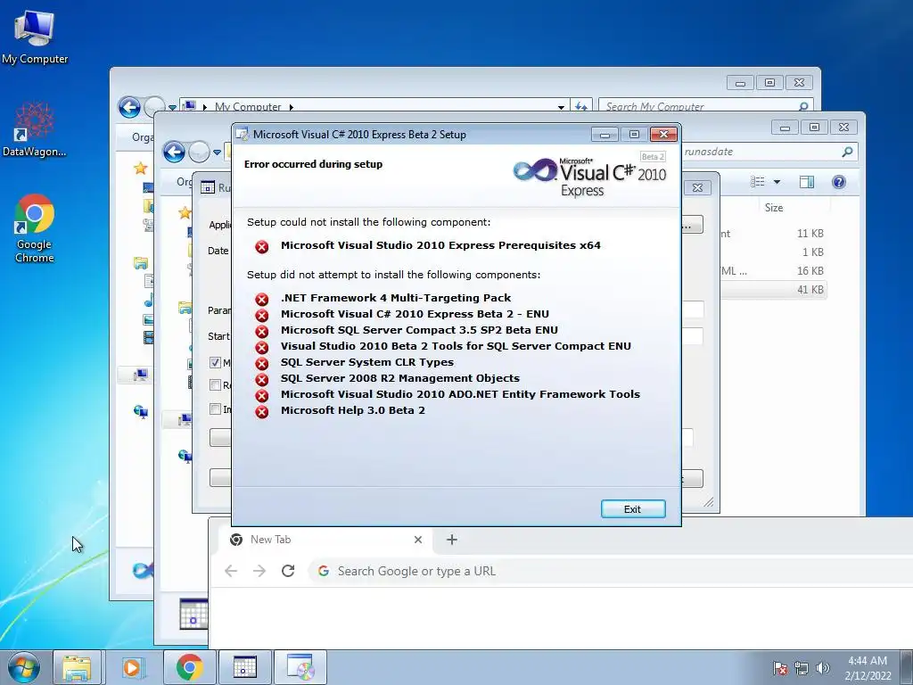The width and height of the screenshot is (913, 685).
Task: Change view using the view icon
Action: coord(758,182)
